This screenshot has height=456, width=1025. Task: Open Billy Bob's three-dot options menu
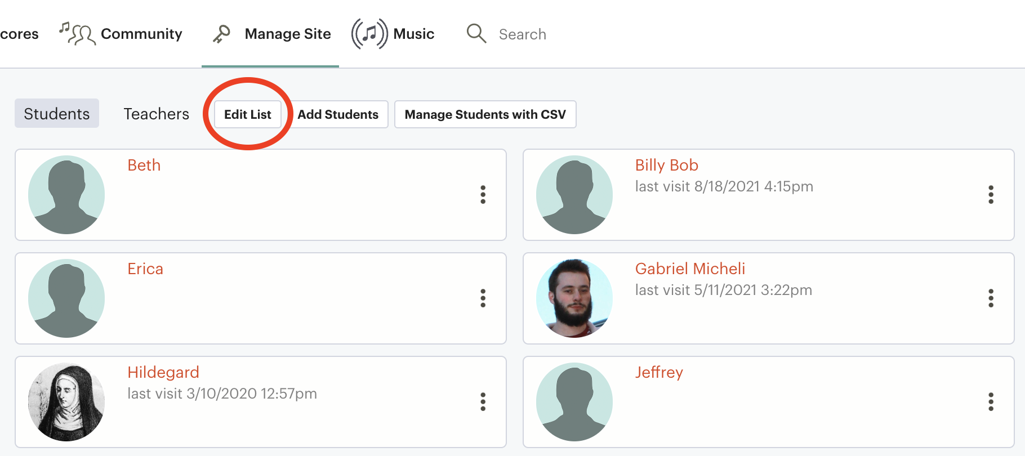[x=991, y=194]
